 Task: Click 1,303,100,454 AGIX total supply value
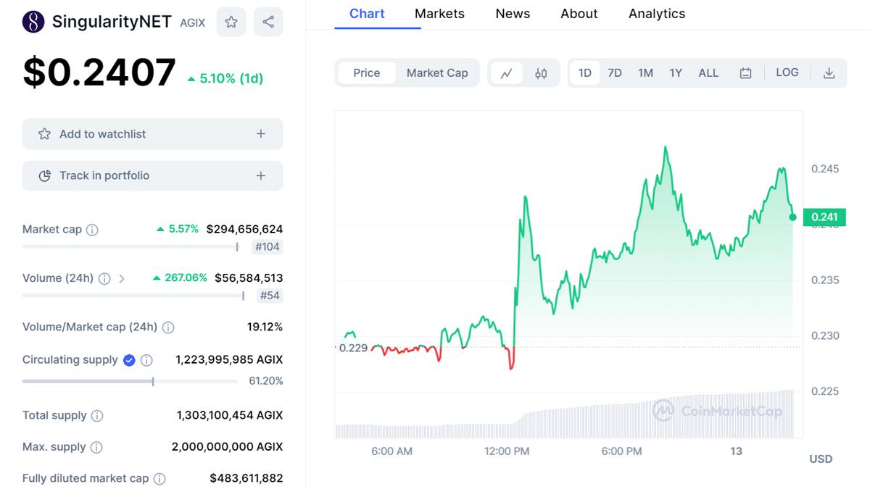coord(230,415)
